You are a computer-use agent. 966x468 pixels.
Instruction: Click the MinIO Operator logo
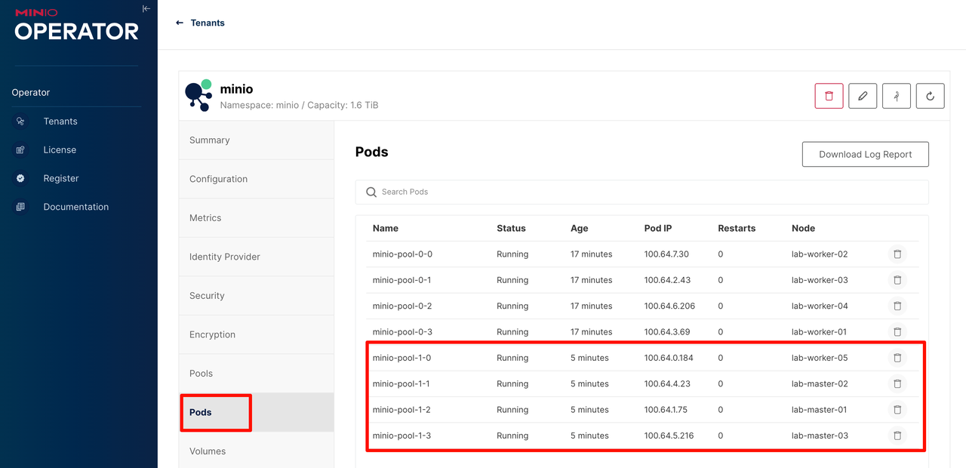(76, 24)
